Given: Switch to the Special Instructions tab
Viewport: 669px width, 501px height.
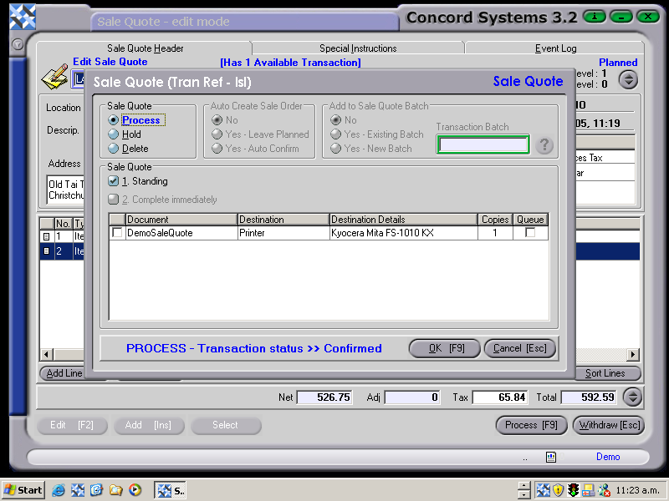Looking at the screenshot, I should click(360, 48).
